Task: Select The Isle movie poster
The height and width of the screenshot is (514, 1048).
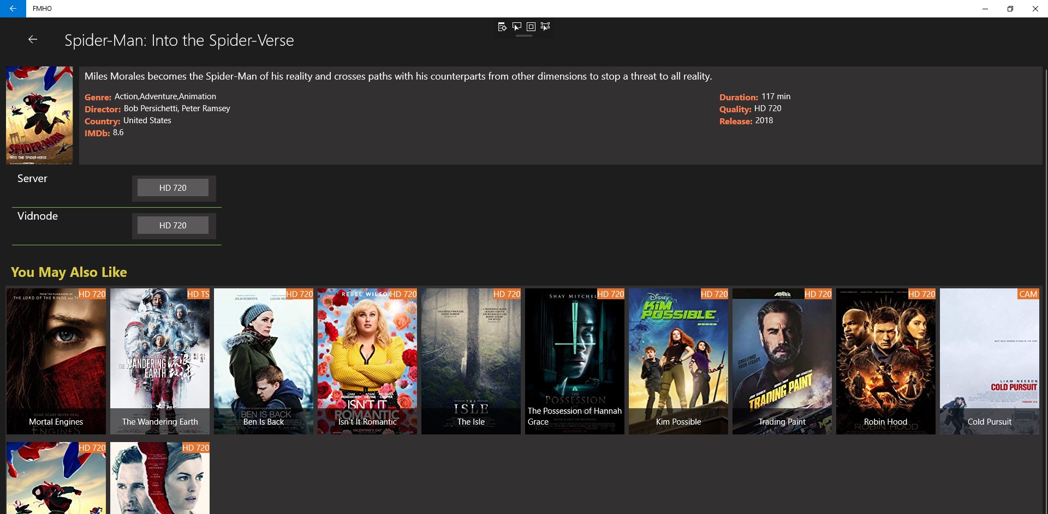Action: click(x=471, y=361)
